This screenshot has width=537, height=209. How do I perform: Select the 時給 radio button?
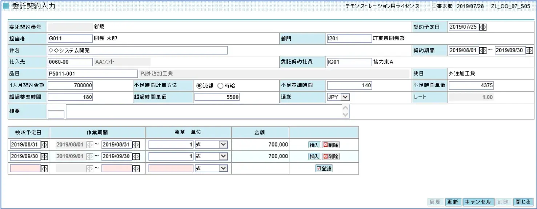(x=220, y=86)
